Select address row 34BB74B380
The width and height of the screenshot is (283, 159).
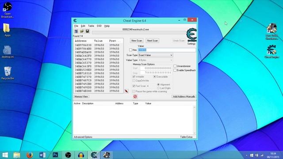pyautogui.click(x=98, y=91)
